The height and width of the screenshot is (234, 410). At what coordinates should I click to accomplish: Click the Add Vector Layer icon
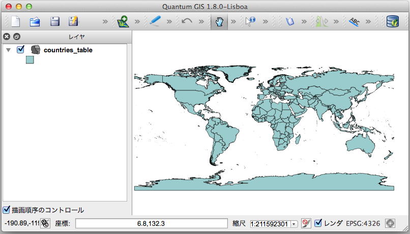tap(123, 22)
